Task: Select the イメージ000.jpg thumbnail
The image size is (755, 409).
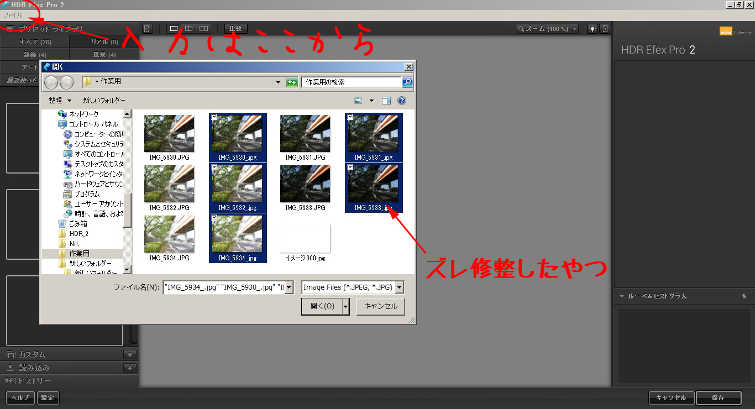Action: pos(305,238)
